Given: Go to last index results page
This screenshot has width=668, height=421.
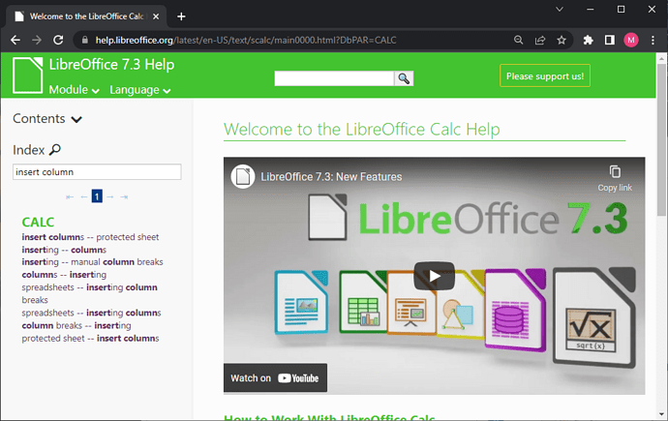Looking at the screenshot, I should 124,196.
